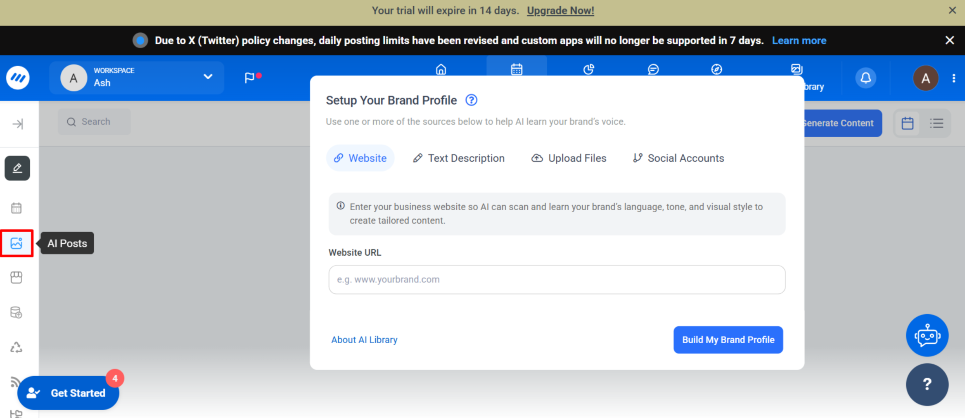
Task: Open the calendar icon in left sidebar
Action: point(17,208)
